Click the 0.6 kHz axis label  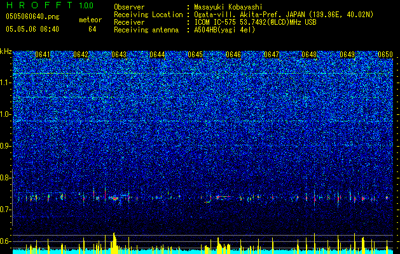point(6,241)
